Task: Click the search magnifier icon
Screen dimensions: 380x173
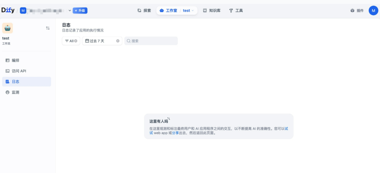Action: pyautogui.click(x=129, y=41)
